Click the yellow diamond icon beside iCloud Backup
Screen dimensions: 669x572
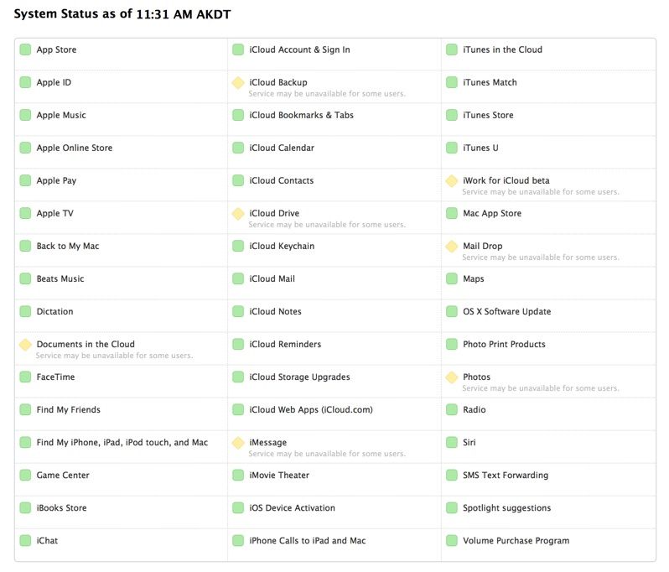238,83
